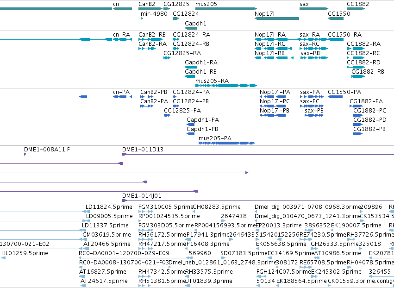Image resolution: width=394 pixels, height=288 pixels.
Task: Click the Gapdh1 gene feature
Action: [191, 28]
